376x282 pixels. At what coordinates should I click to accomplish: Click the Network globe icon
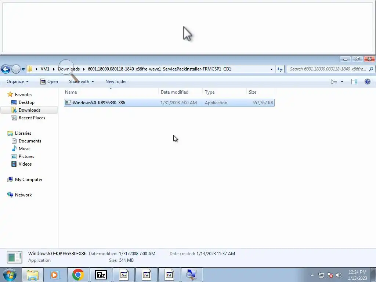(10, 195)
